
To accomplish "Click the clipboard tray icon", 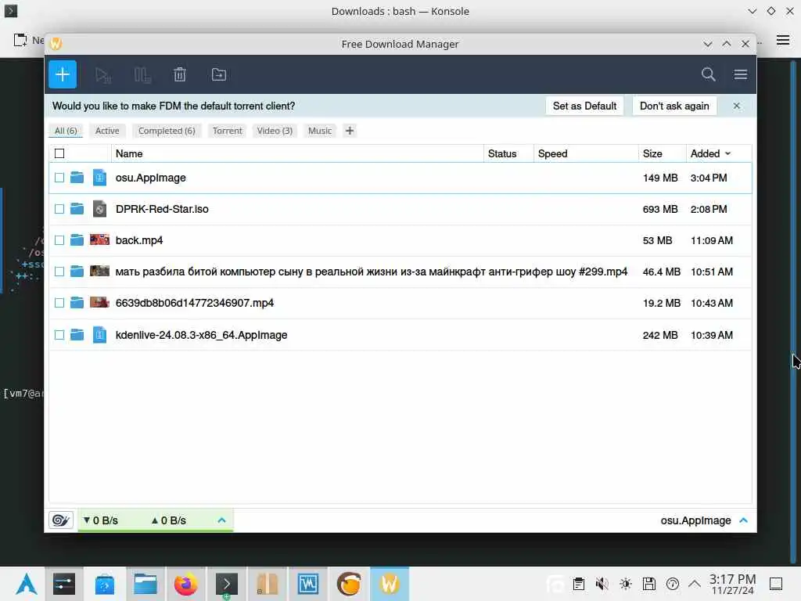I will [578, 584].
